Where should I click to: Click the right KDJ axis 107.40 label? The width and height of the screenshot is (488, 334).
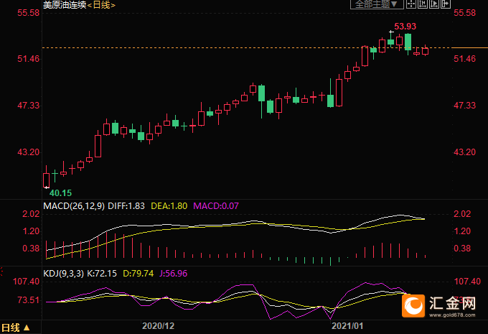(467, 282)
